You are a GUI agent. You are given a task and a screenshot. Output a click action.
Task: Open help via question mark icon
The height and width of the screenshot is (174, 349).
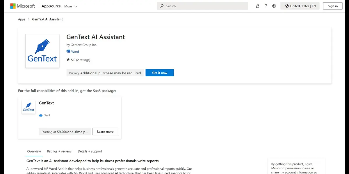pyautogui.click(x=266, y=6)
